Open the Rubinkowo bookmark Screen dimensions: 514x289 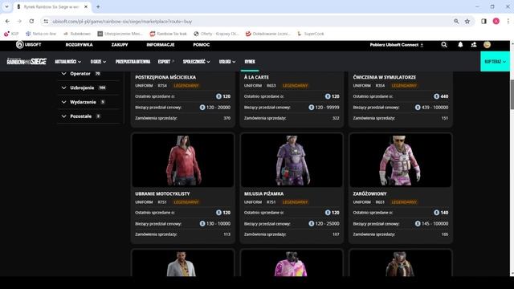[x=77, y=34]
